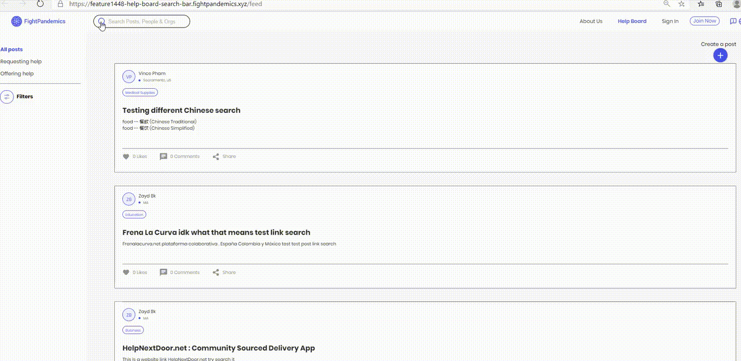Select Offering help in sidebar
The image size is (741, 361).
click(x=17, y=73)
